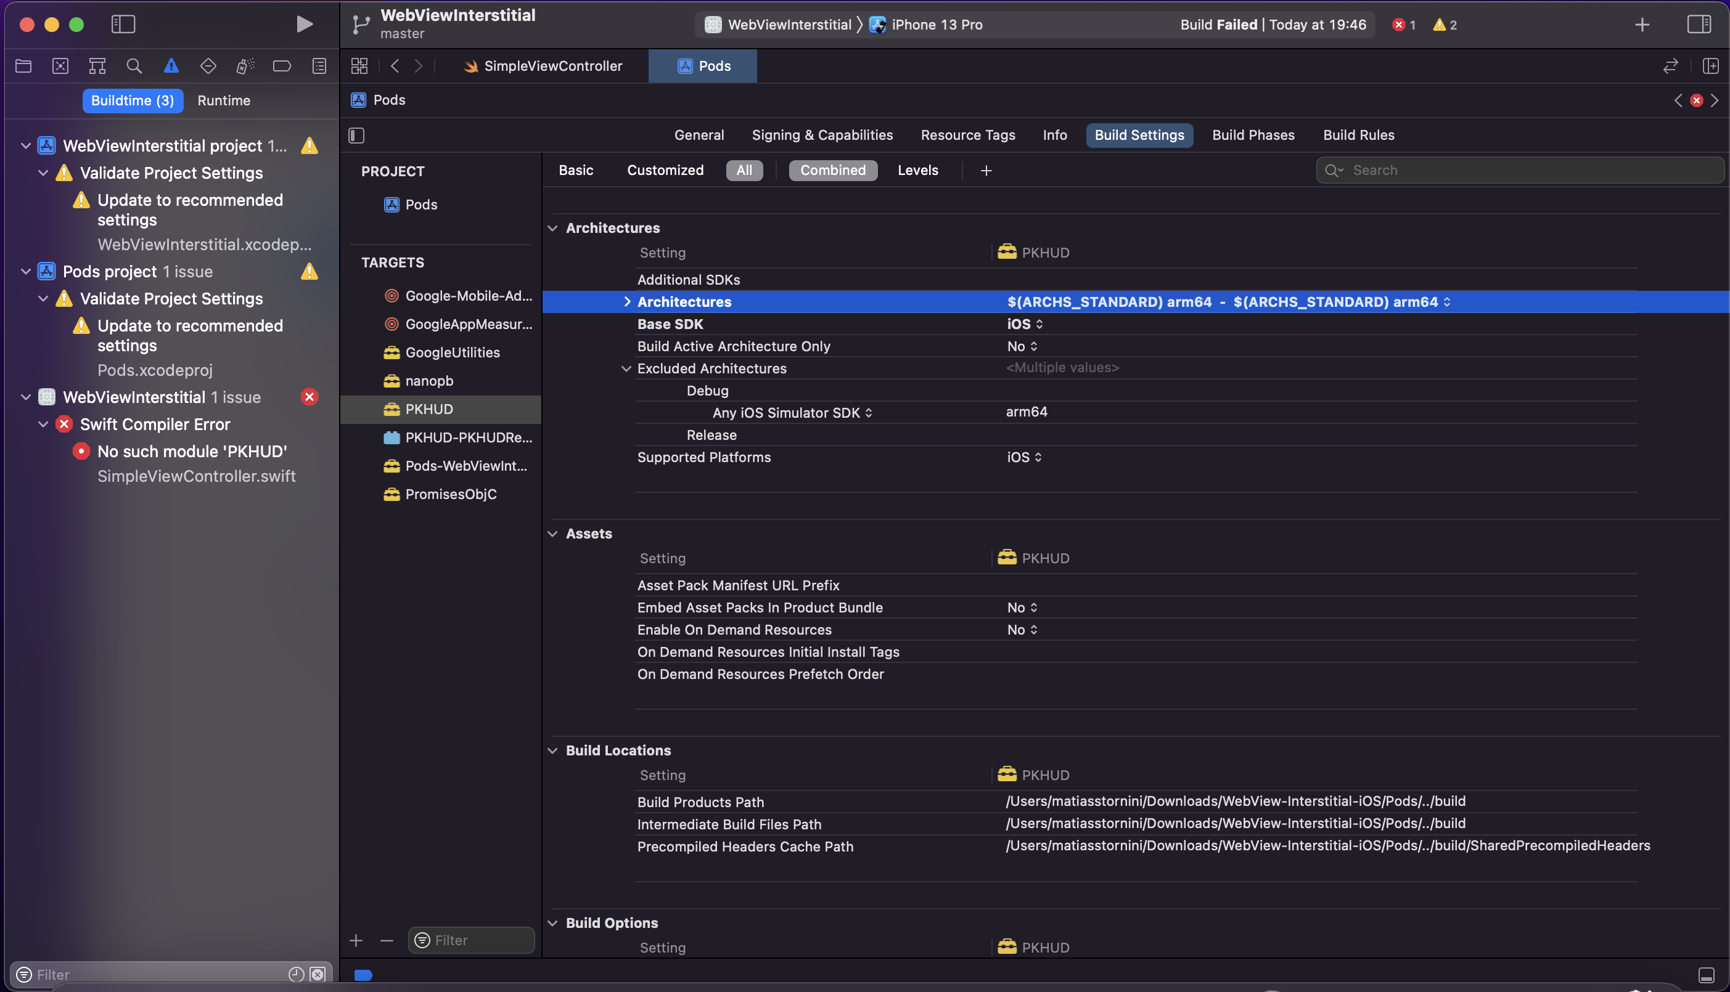
Task: Click the warning count badge in toolbar
Action: 1445,25
